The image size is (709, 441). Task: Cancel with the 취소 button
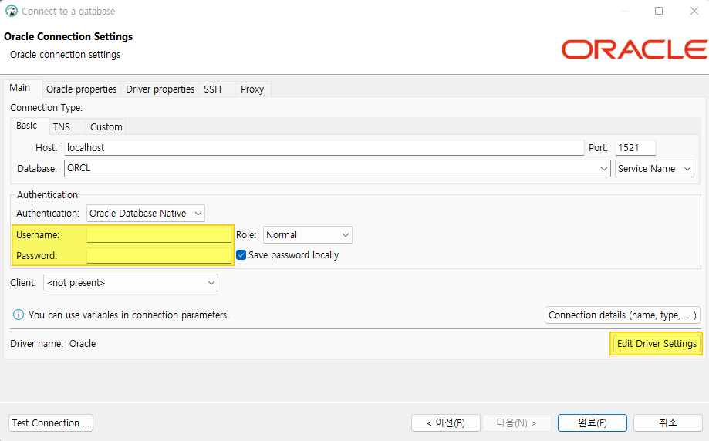[x=668, y=423]
